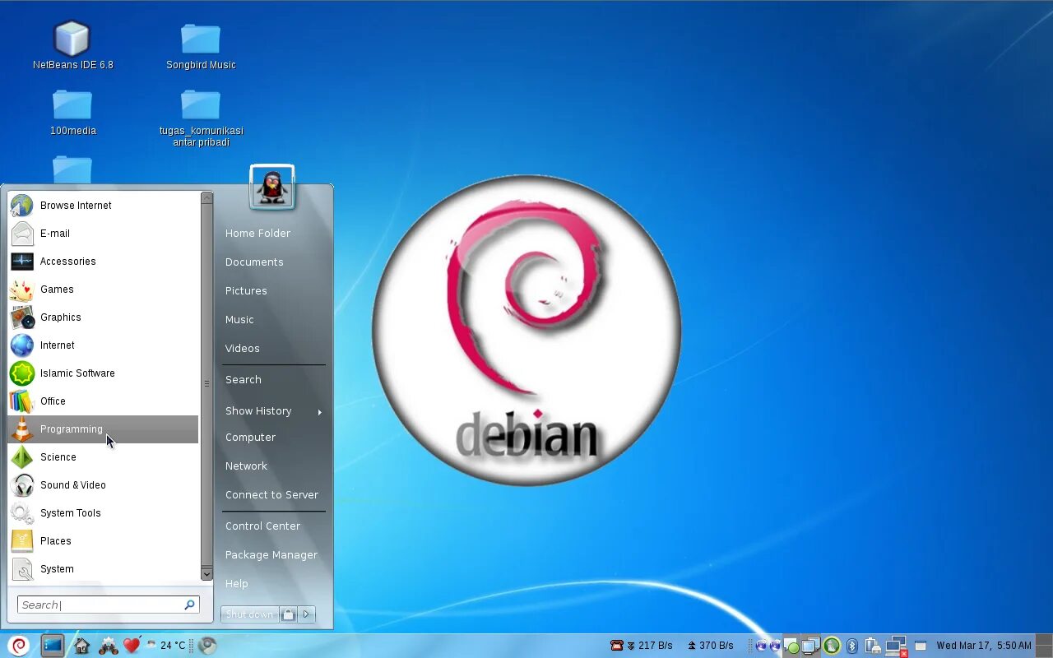This screenshot has height=658, width=1053.
Task: Click the small window icon beside the clock
Action: (x=921, y=646)
